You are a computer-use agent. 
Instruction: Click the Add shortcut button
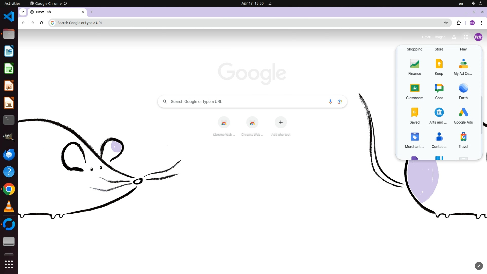click(x=281, y=123)
